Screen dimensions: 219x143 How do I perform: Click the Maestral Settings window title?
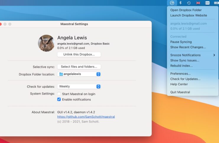(x=74, y=24)
